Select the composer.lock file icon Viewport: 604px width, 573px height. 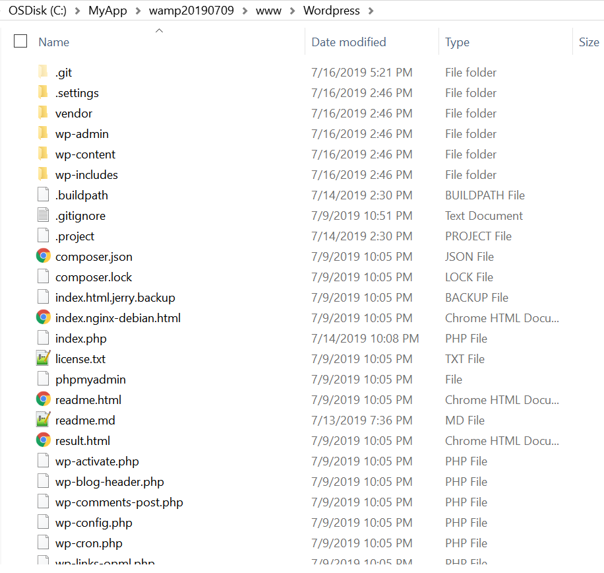coord(43,277)
